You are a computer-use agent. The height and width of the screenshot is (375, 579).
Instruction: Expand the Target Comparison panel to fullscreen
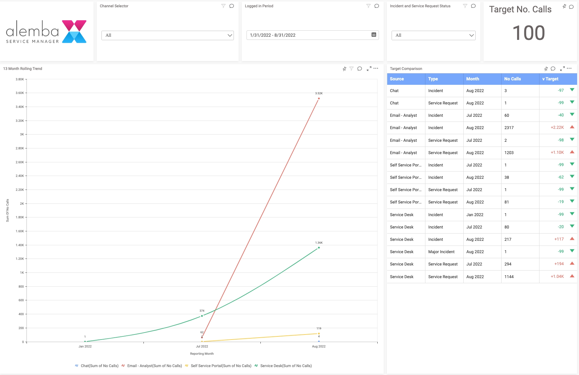pyautogui.click(x=562, y=69)
